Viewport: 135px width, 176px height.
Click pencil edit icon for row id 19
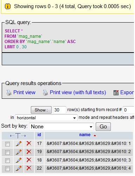click(x=19, y=152)
